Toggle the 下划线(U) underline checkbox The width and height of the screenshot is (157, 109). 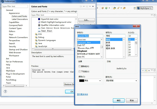click(x=80, y=71)
